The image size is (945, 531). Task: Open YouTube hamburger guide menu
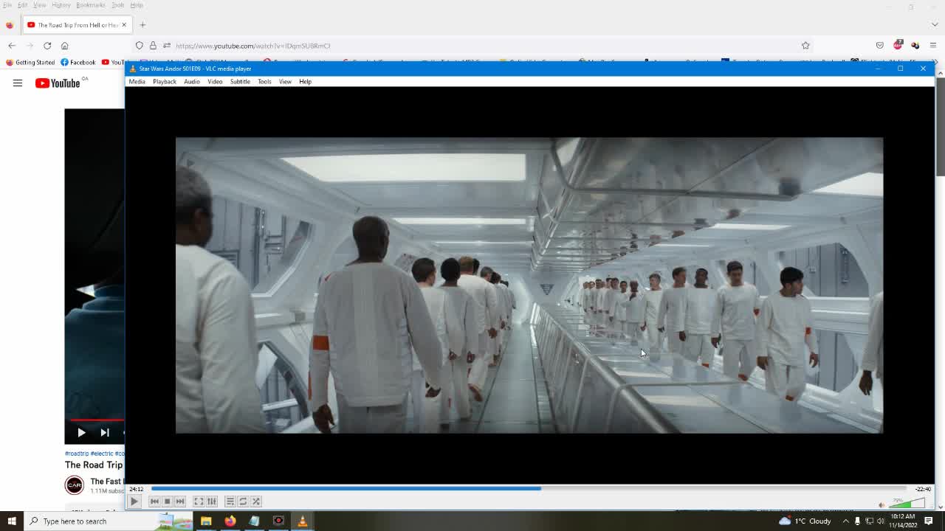18,83
